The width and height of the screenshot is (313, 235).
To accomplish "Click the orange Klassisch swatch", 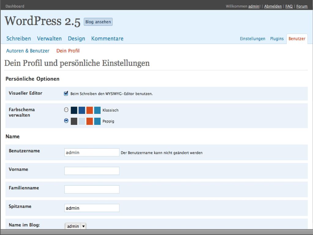I will (90, 110).
